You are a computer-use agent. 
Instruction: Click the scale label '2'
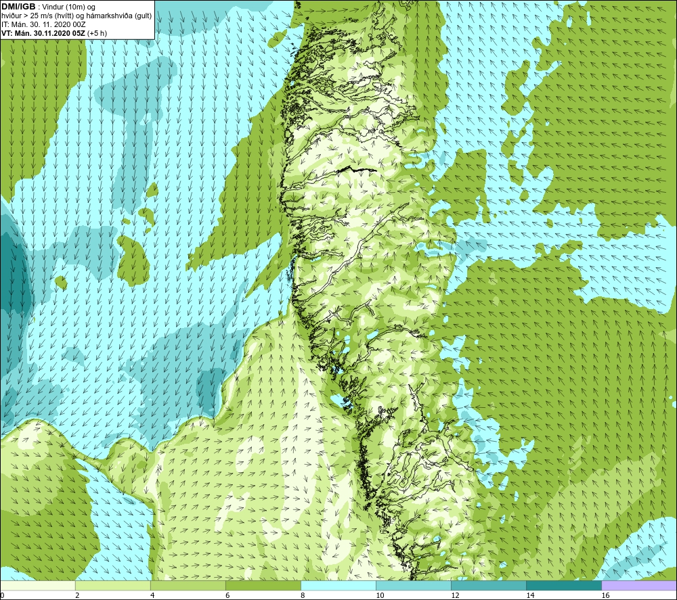[77, 595]
